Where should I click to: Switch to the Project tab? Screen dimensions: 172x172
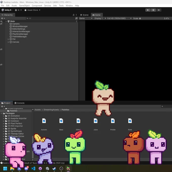tap(6, 103)
